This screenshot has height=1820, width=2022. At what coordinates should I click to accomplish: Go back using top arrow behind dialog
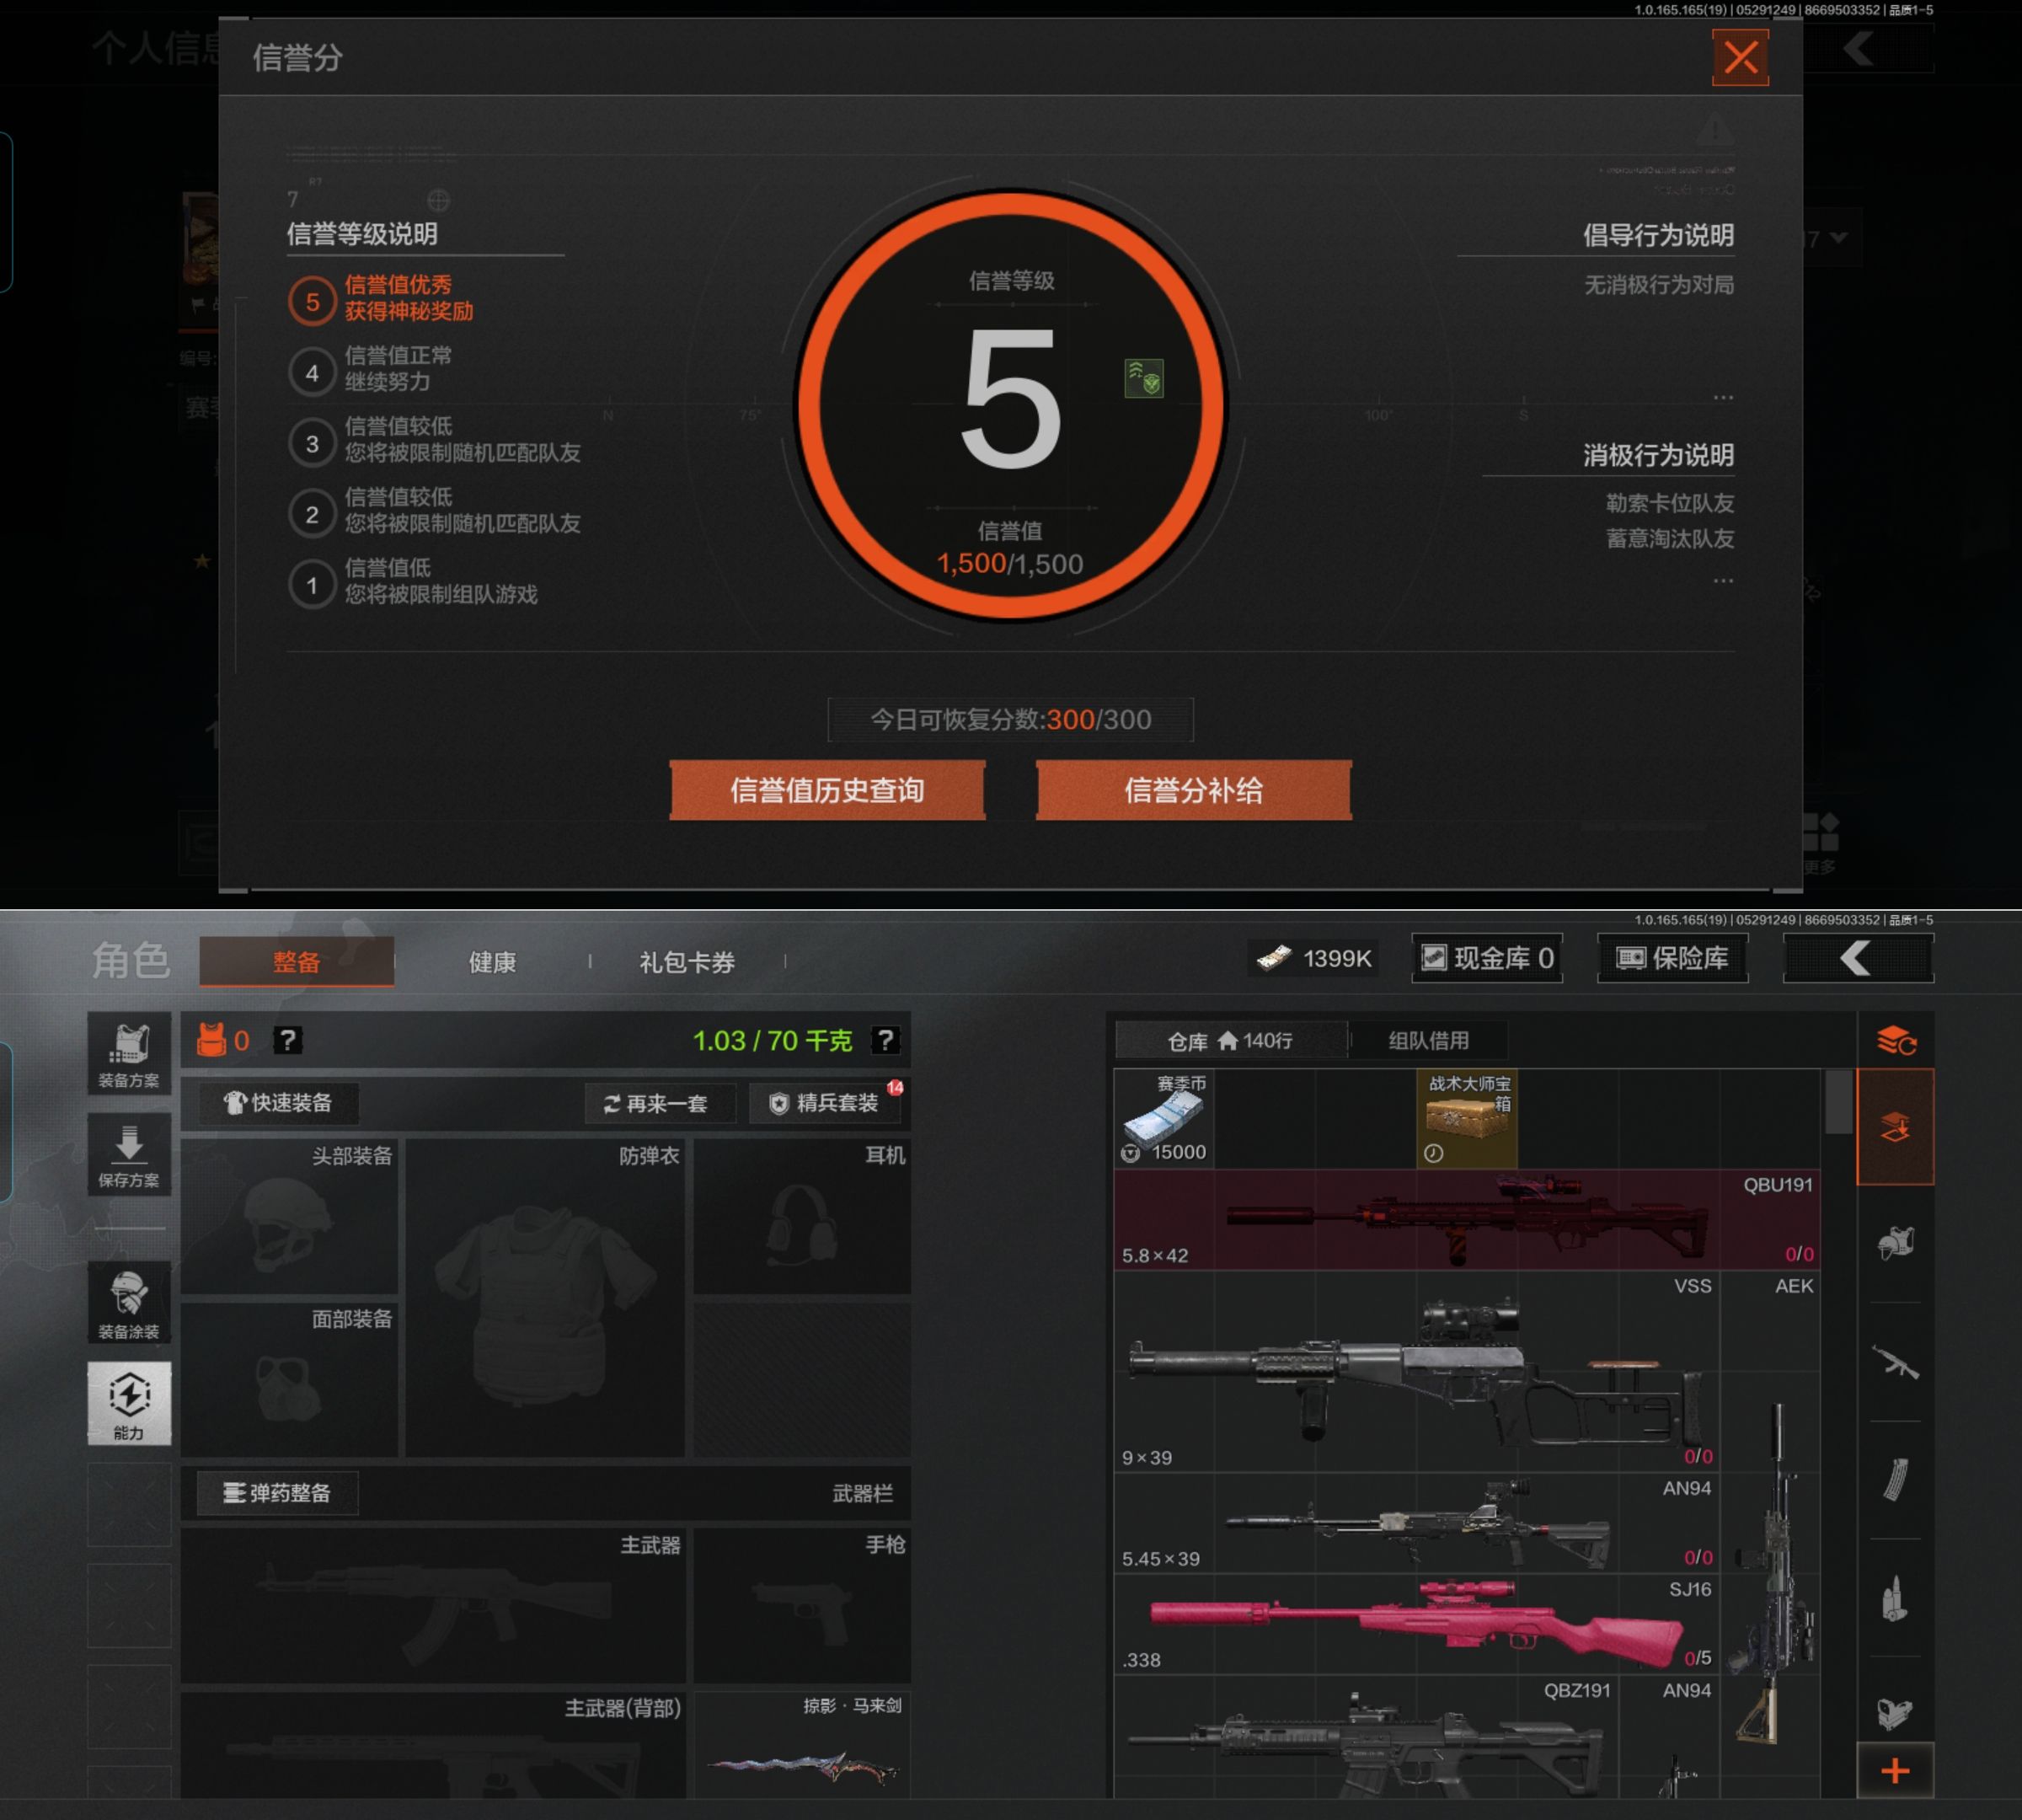[x=1858, y=48]
